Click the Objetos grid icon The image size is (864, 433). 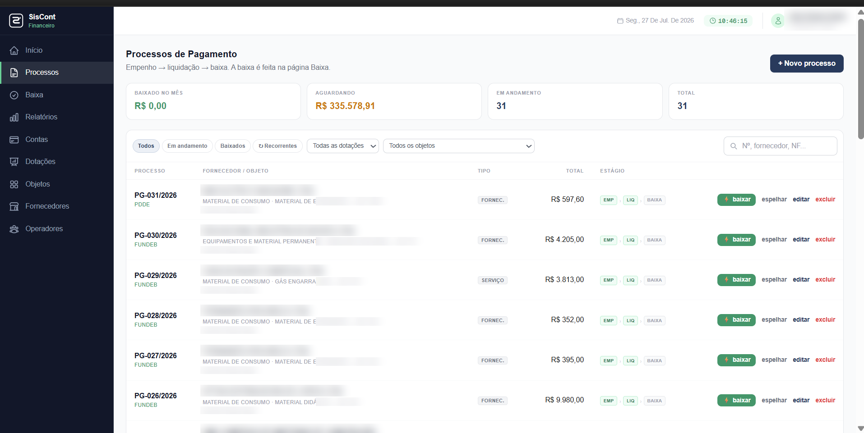14,184
